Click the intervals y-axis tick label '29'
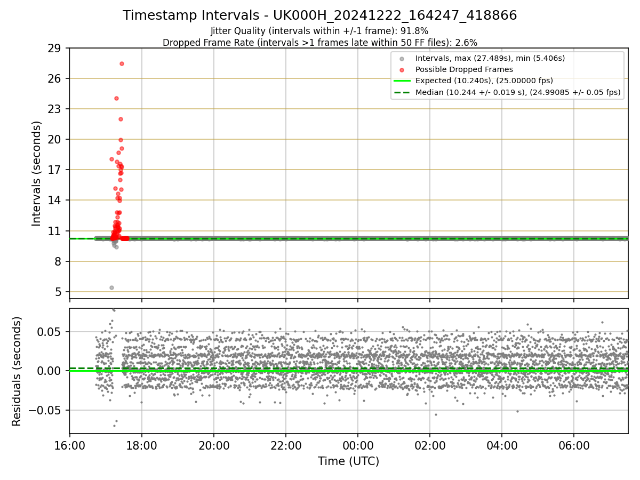The width and height of the screenshot is (640, 480). click(55, 48)
